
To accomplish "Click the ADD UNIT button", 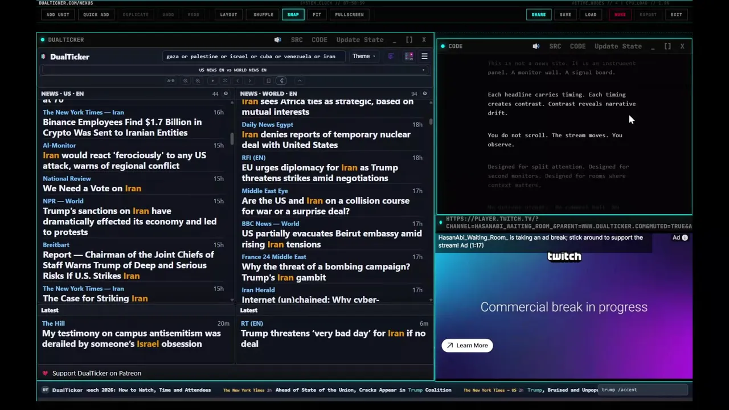I will tap(58, 15).
